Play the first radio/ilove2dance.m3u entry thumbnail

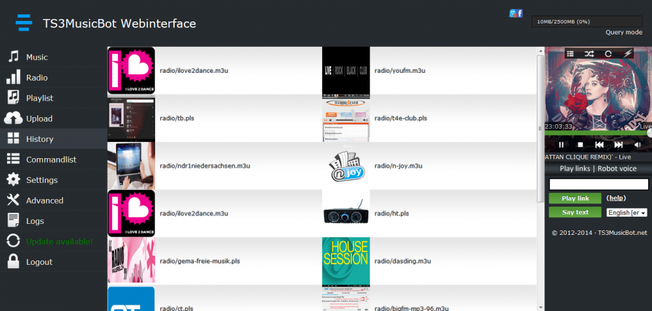tap(132, 70)
